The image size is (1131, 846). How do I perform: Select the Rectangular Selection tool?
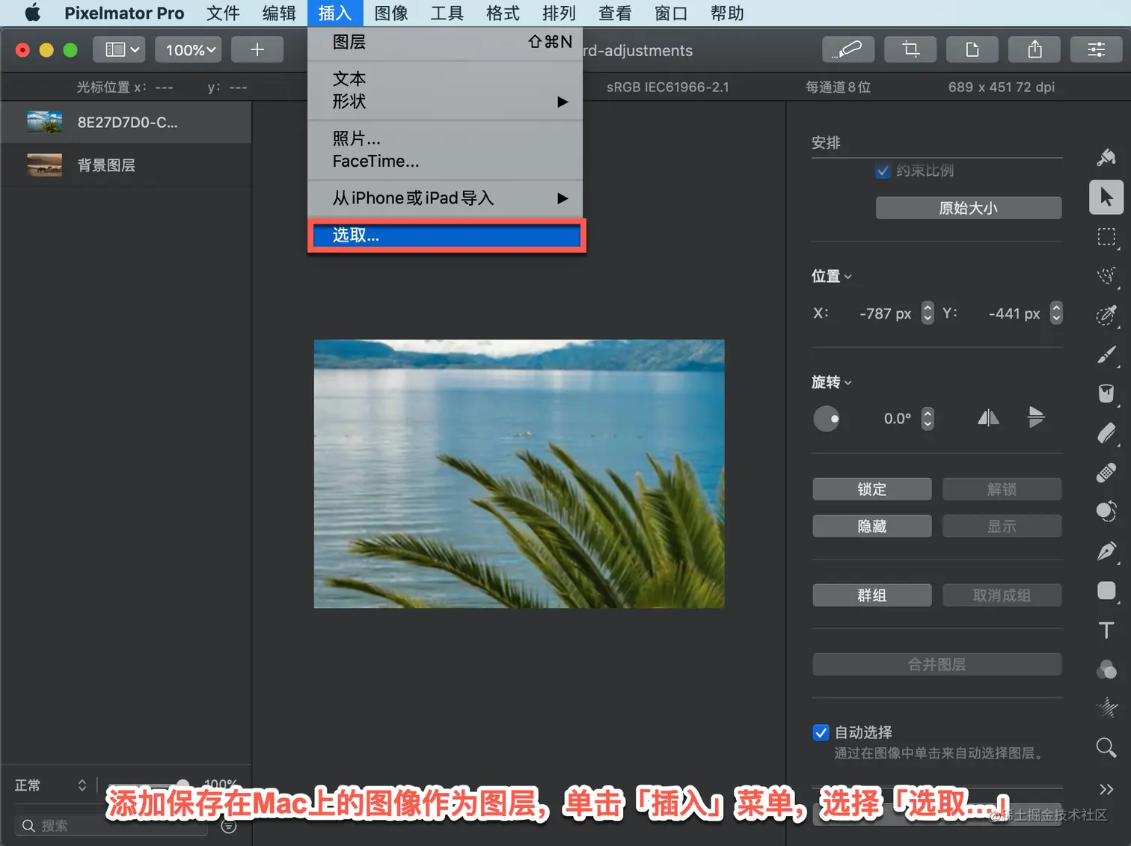(1106, 237)
